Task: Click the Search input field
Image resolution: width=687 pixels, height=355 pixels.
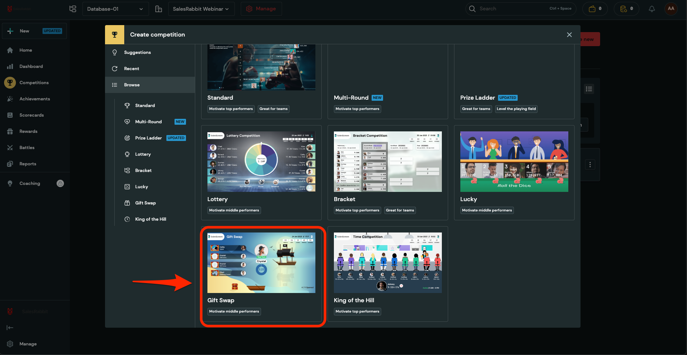Action: [512, 9]
